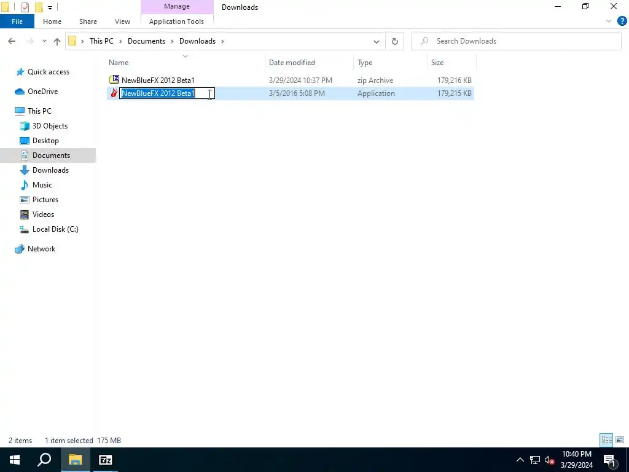Open Local Disk (C:) in sidebar
629x472 pixels.
pyautogui.click(x=55, y=229)
